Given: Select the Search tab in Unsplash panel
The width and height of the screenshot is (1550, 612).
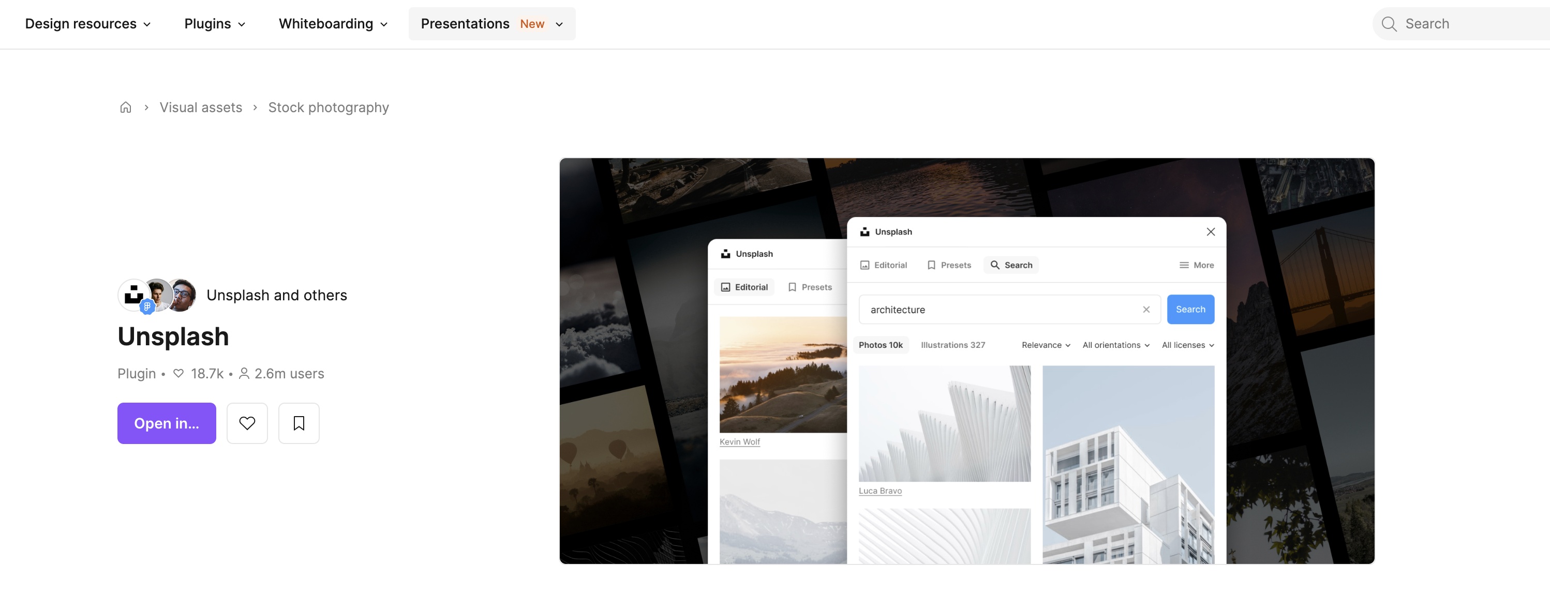Looking at the screenshot, I should (1011, 265).
